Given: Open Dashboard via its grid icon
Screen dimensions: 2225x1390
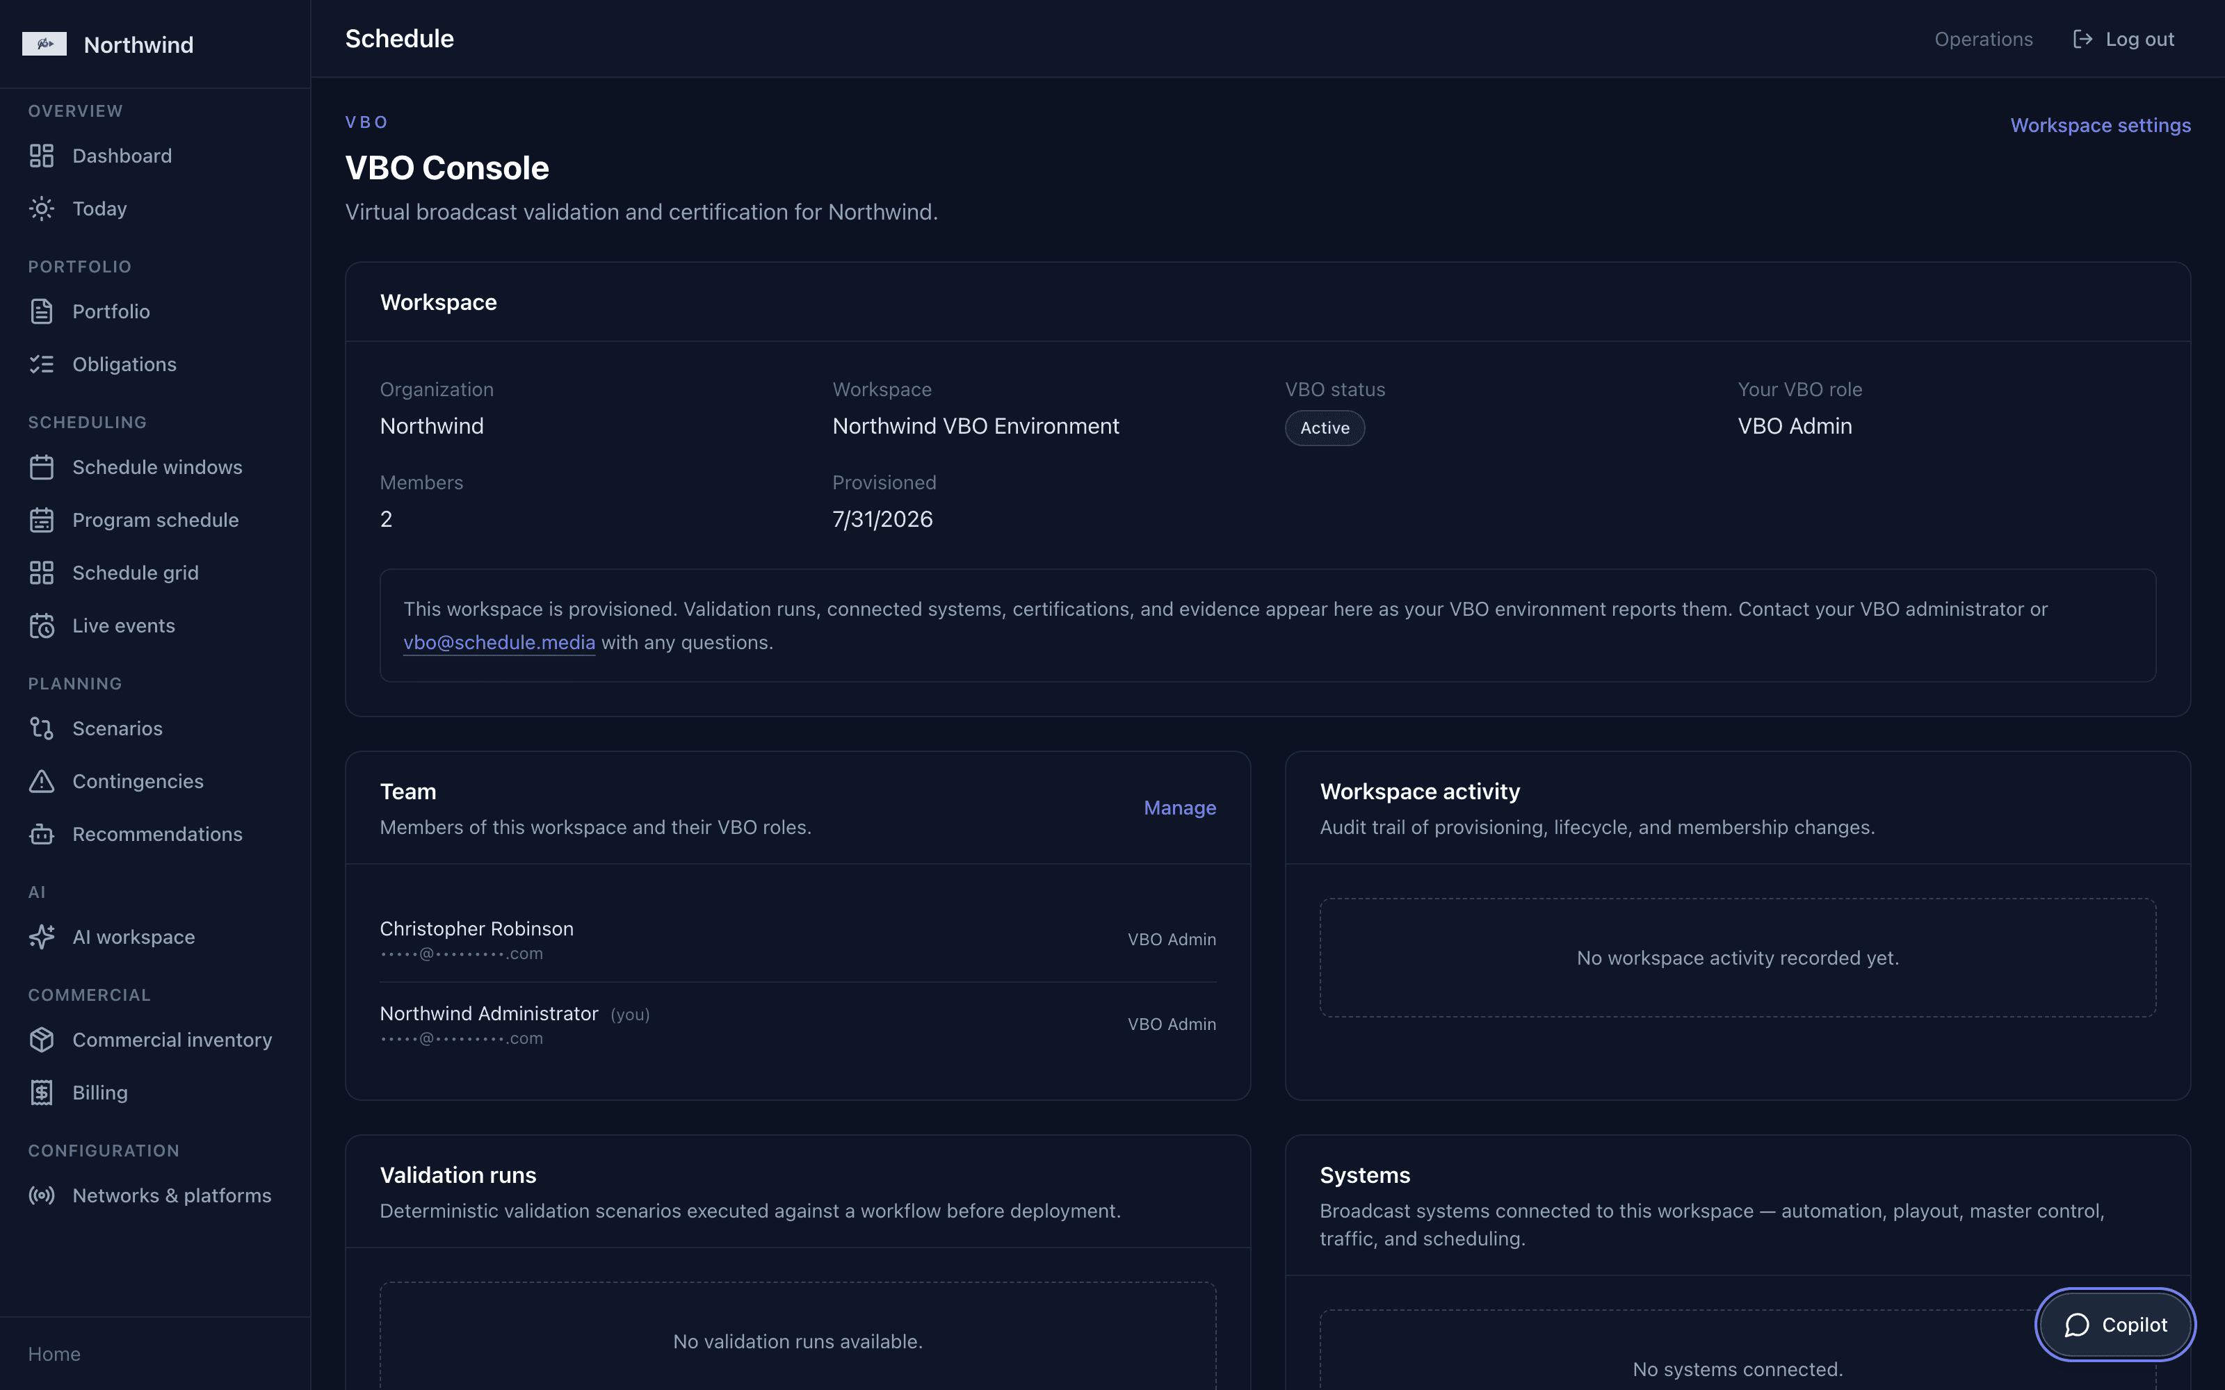Looking at the screenshot, I should point(42,156).
